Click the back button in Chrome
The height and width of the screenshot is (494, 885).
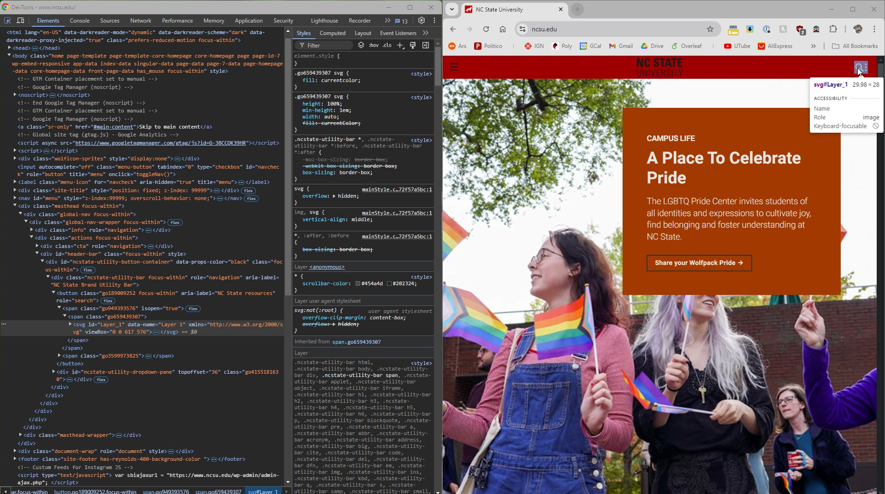453,29
